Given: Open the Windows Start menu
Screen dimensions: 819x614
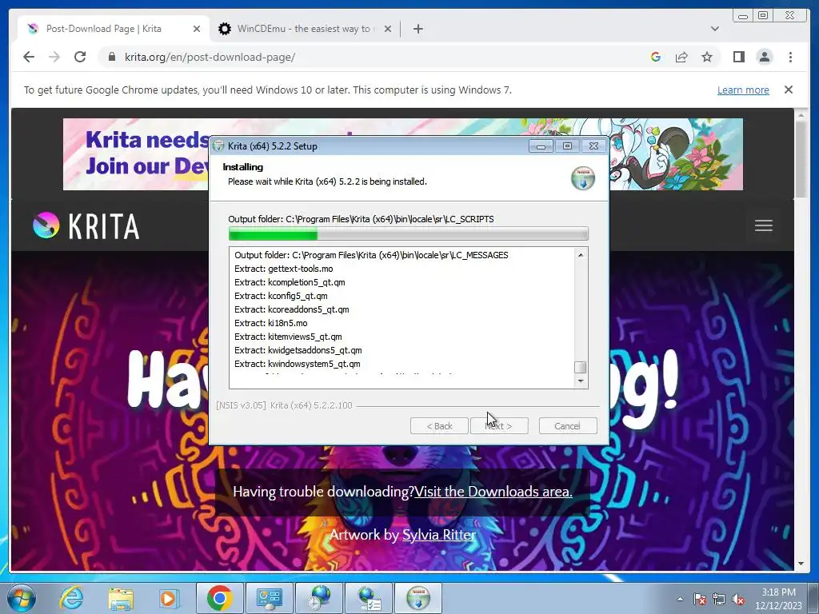Looking at the screenshot, I should (21, 598).
